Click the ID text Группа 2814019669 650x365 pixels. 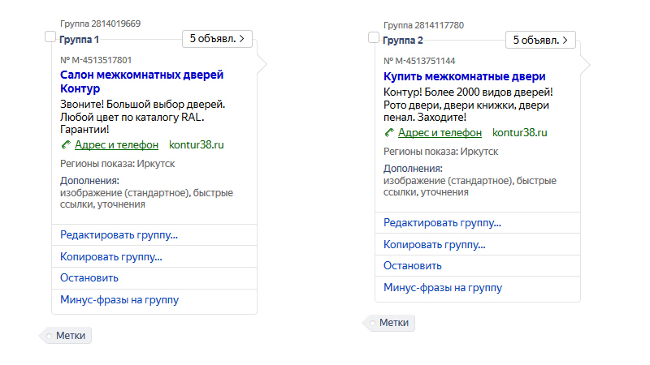pos(100,24)
